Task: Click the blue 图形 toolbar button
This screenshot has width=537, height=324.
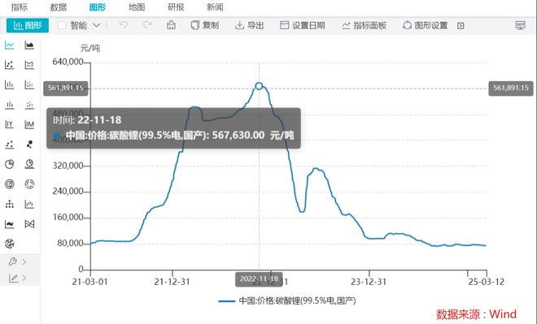Action: point(28,25)
